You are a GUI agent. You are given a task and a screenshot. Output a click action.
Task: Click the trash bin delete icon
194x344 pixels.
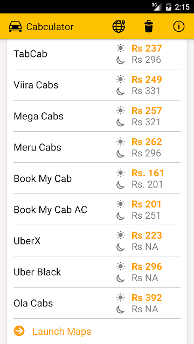149,26
